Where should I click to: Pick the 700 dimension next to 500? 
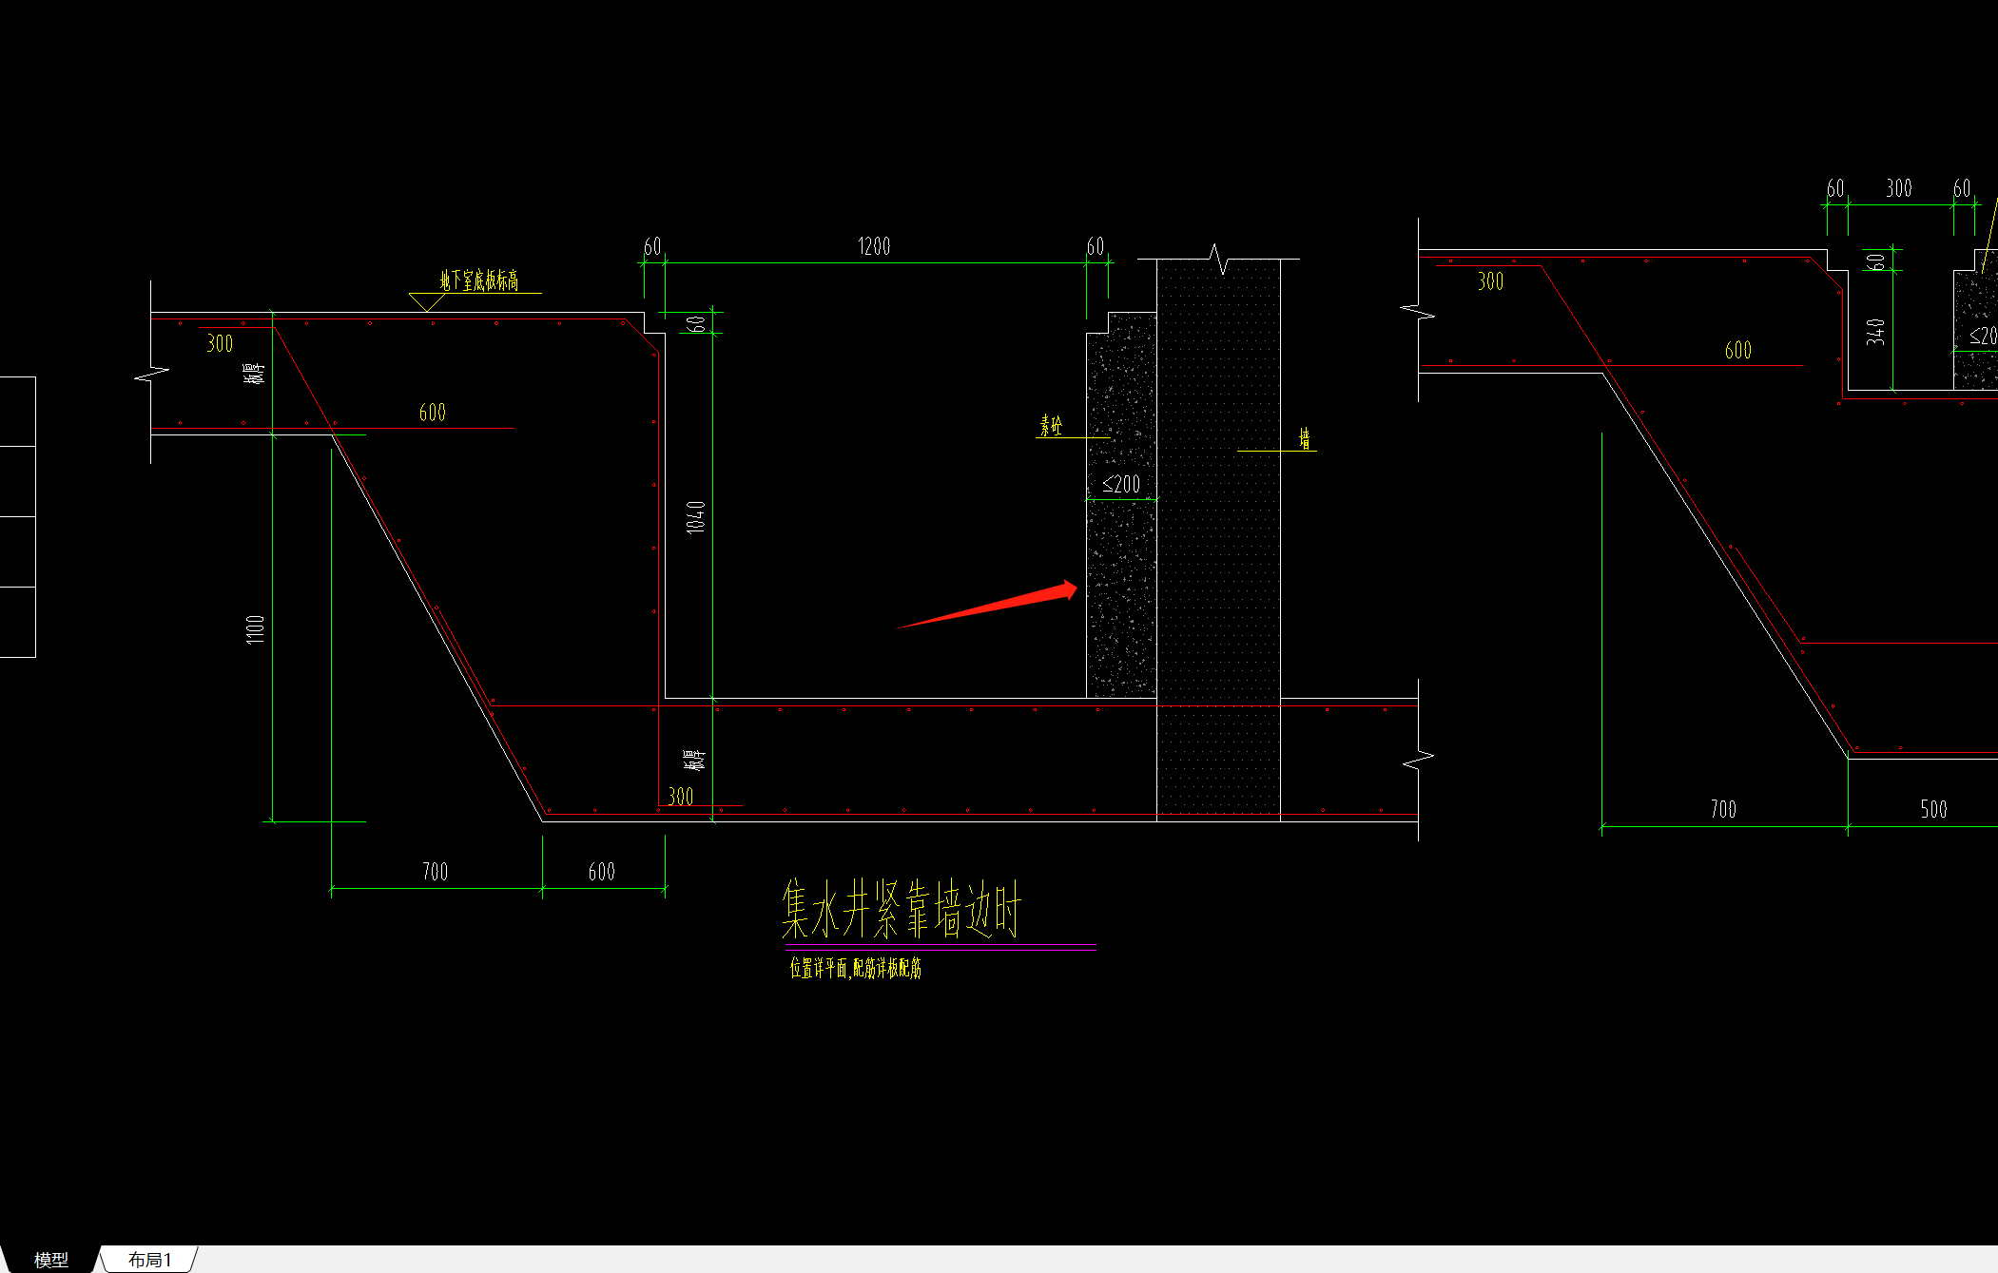1723,809
